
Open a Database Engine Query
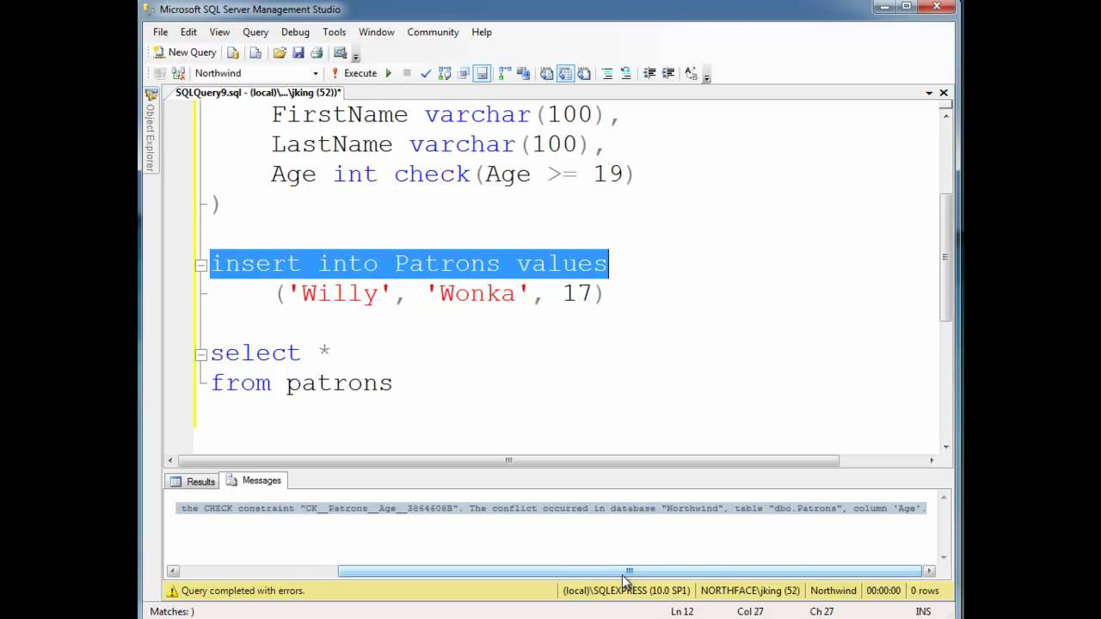[x=233, y=52]
